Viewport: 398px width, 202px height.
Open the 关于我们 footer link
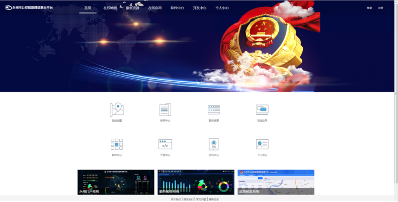[x=176, y=199]
